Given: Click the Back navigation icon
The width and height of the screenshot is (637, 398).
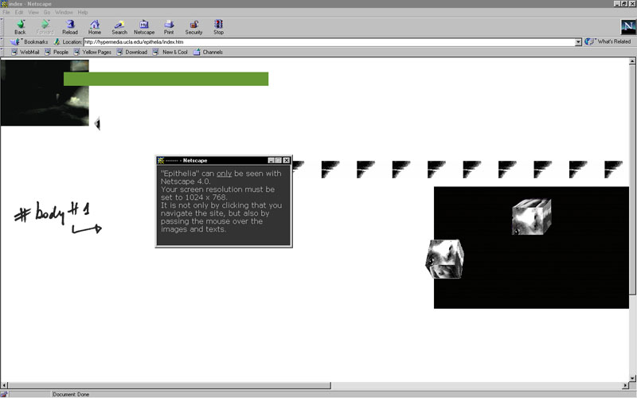Looking at the screenshot, I should [20, 27].
